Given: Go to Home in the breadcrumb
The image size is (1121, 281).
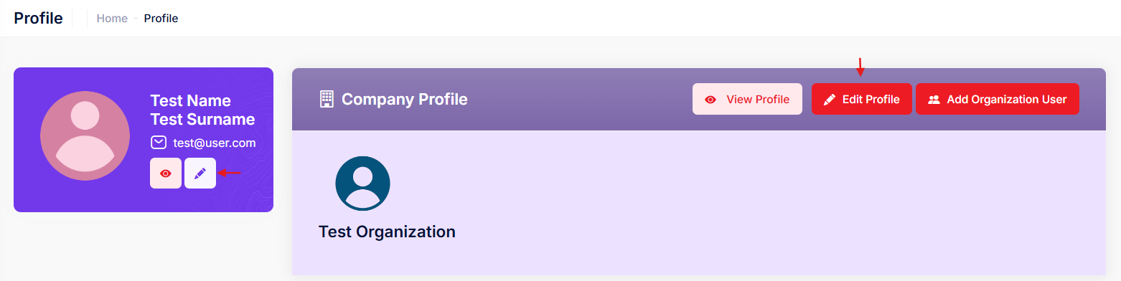Looking at the screenshot, I should pyautogui.click(x=112, y=19).
